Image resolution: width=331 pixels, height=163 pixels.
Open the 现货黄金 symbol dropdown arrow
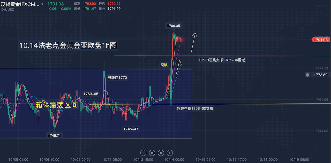(42, 4)
